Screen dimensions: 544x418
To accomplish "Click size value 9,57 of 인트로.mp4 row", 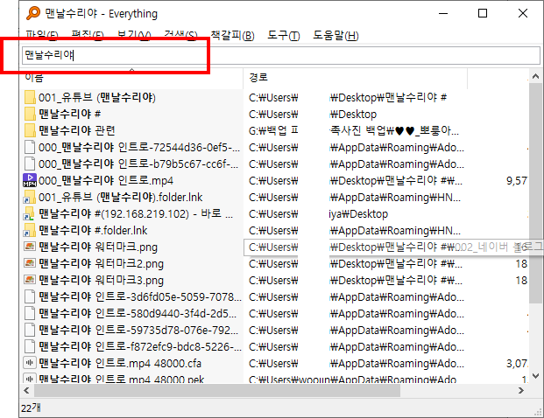I will 517,180.
